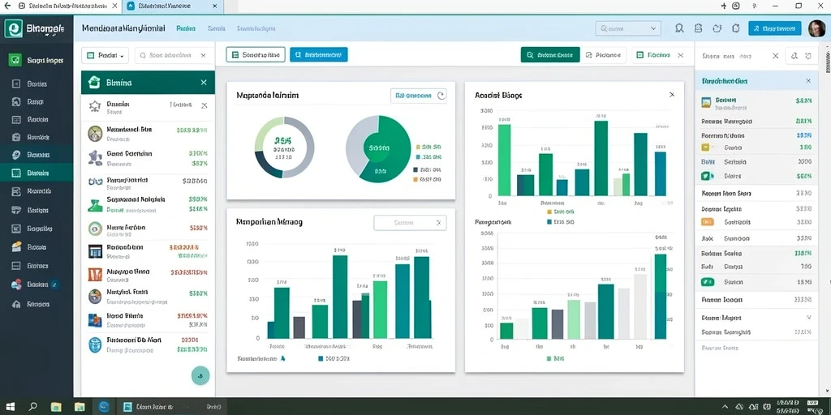Click the pie-colored icon near sidebar bottom
The image size is (831, 415).
click(16, 285)
